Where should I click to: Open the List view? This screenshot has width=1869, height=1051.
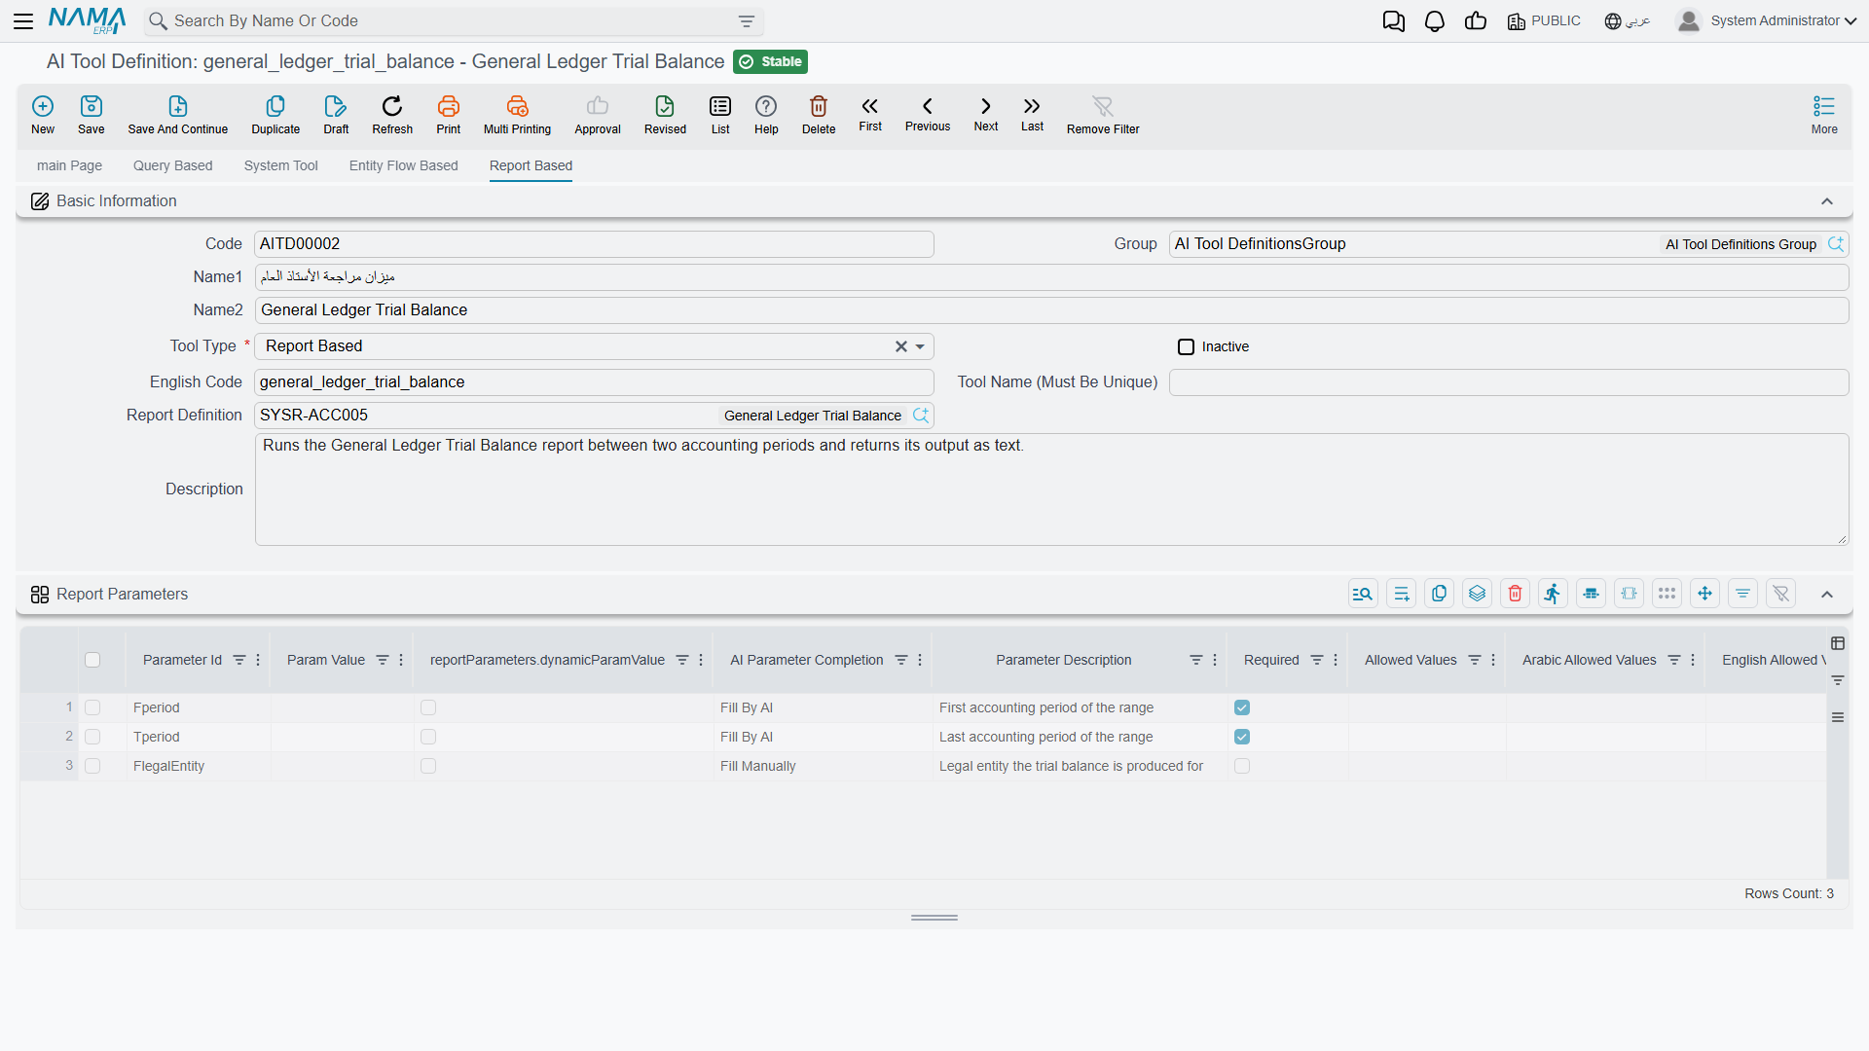pos(720,115)
